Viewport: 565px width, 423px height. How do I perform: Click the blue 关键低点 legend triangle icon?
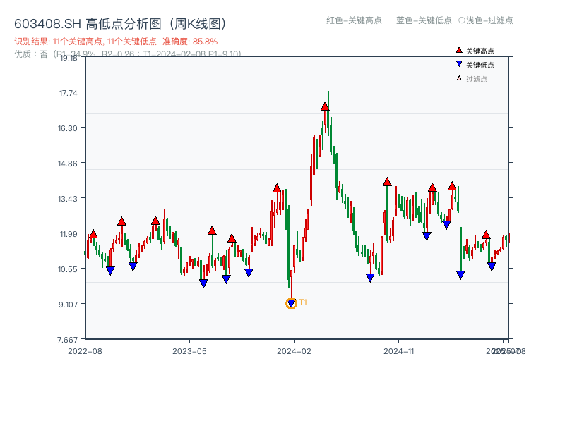click(x=459, y=64)
